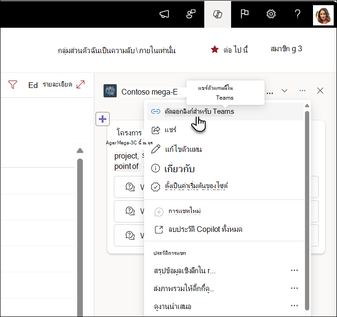Close the Copilot chat pane
This screenshot has width=337, height=317.
[320, 91]
